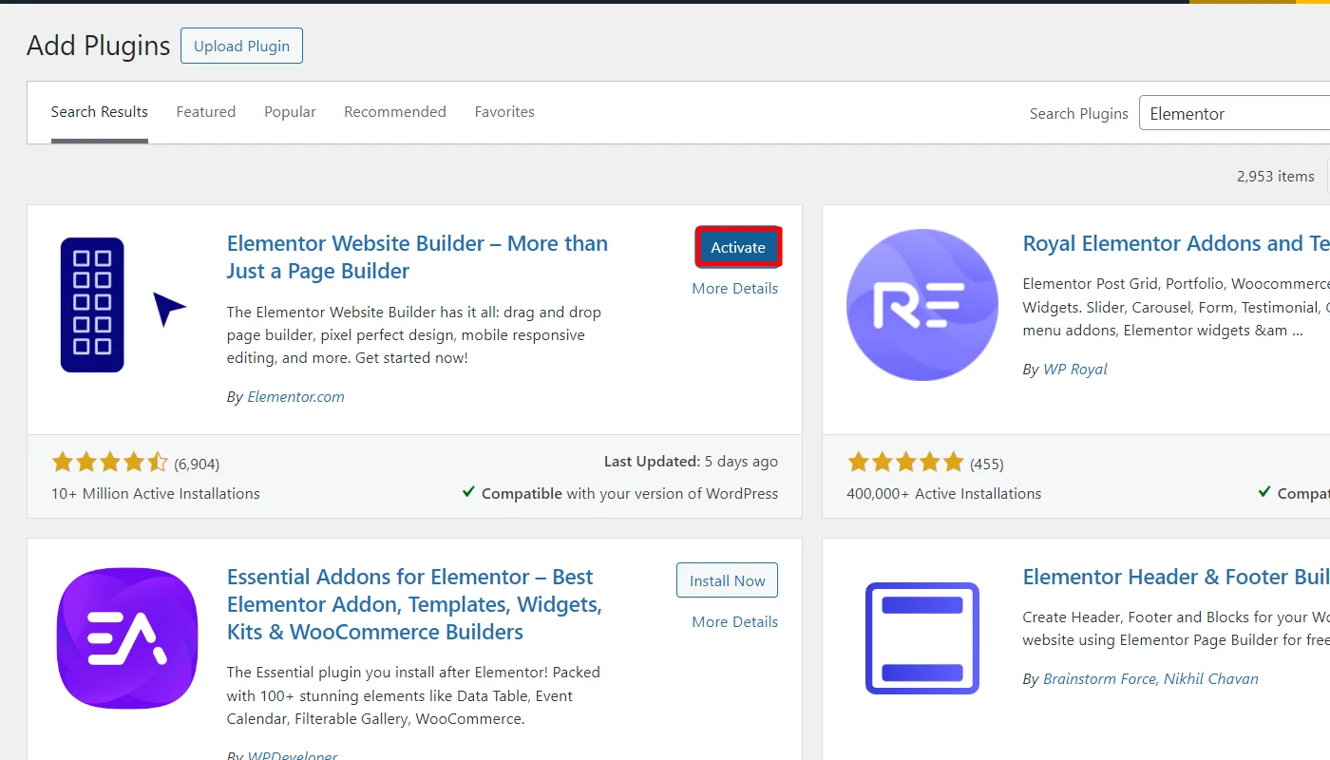Click the star rating for Elementor Website Builder
The height and width of the screenshot is (760, 1330).
tap(109, 463)
